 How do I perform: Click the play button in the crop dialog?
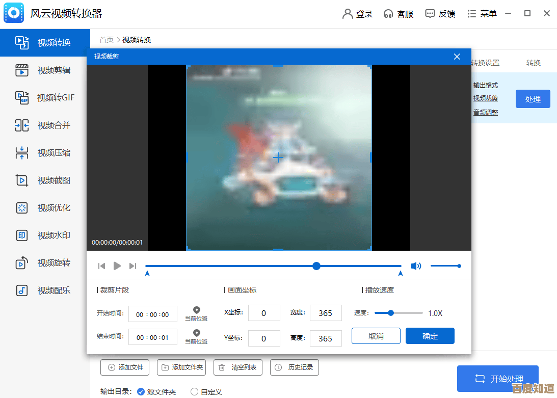tap(117, 266)
